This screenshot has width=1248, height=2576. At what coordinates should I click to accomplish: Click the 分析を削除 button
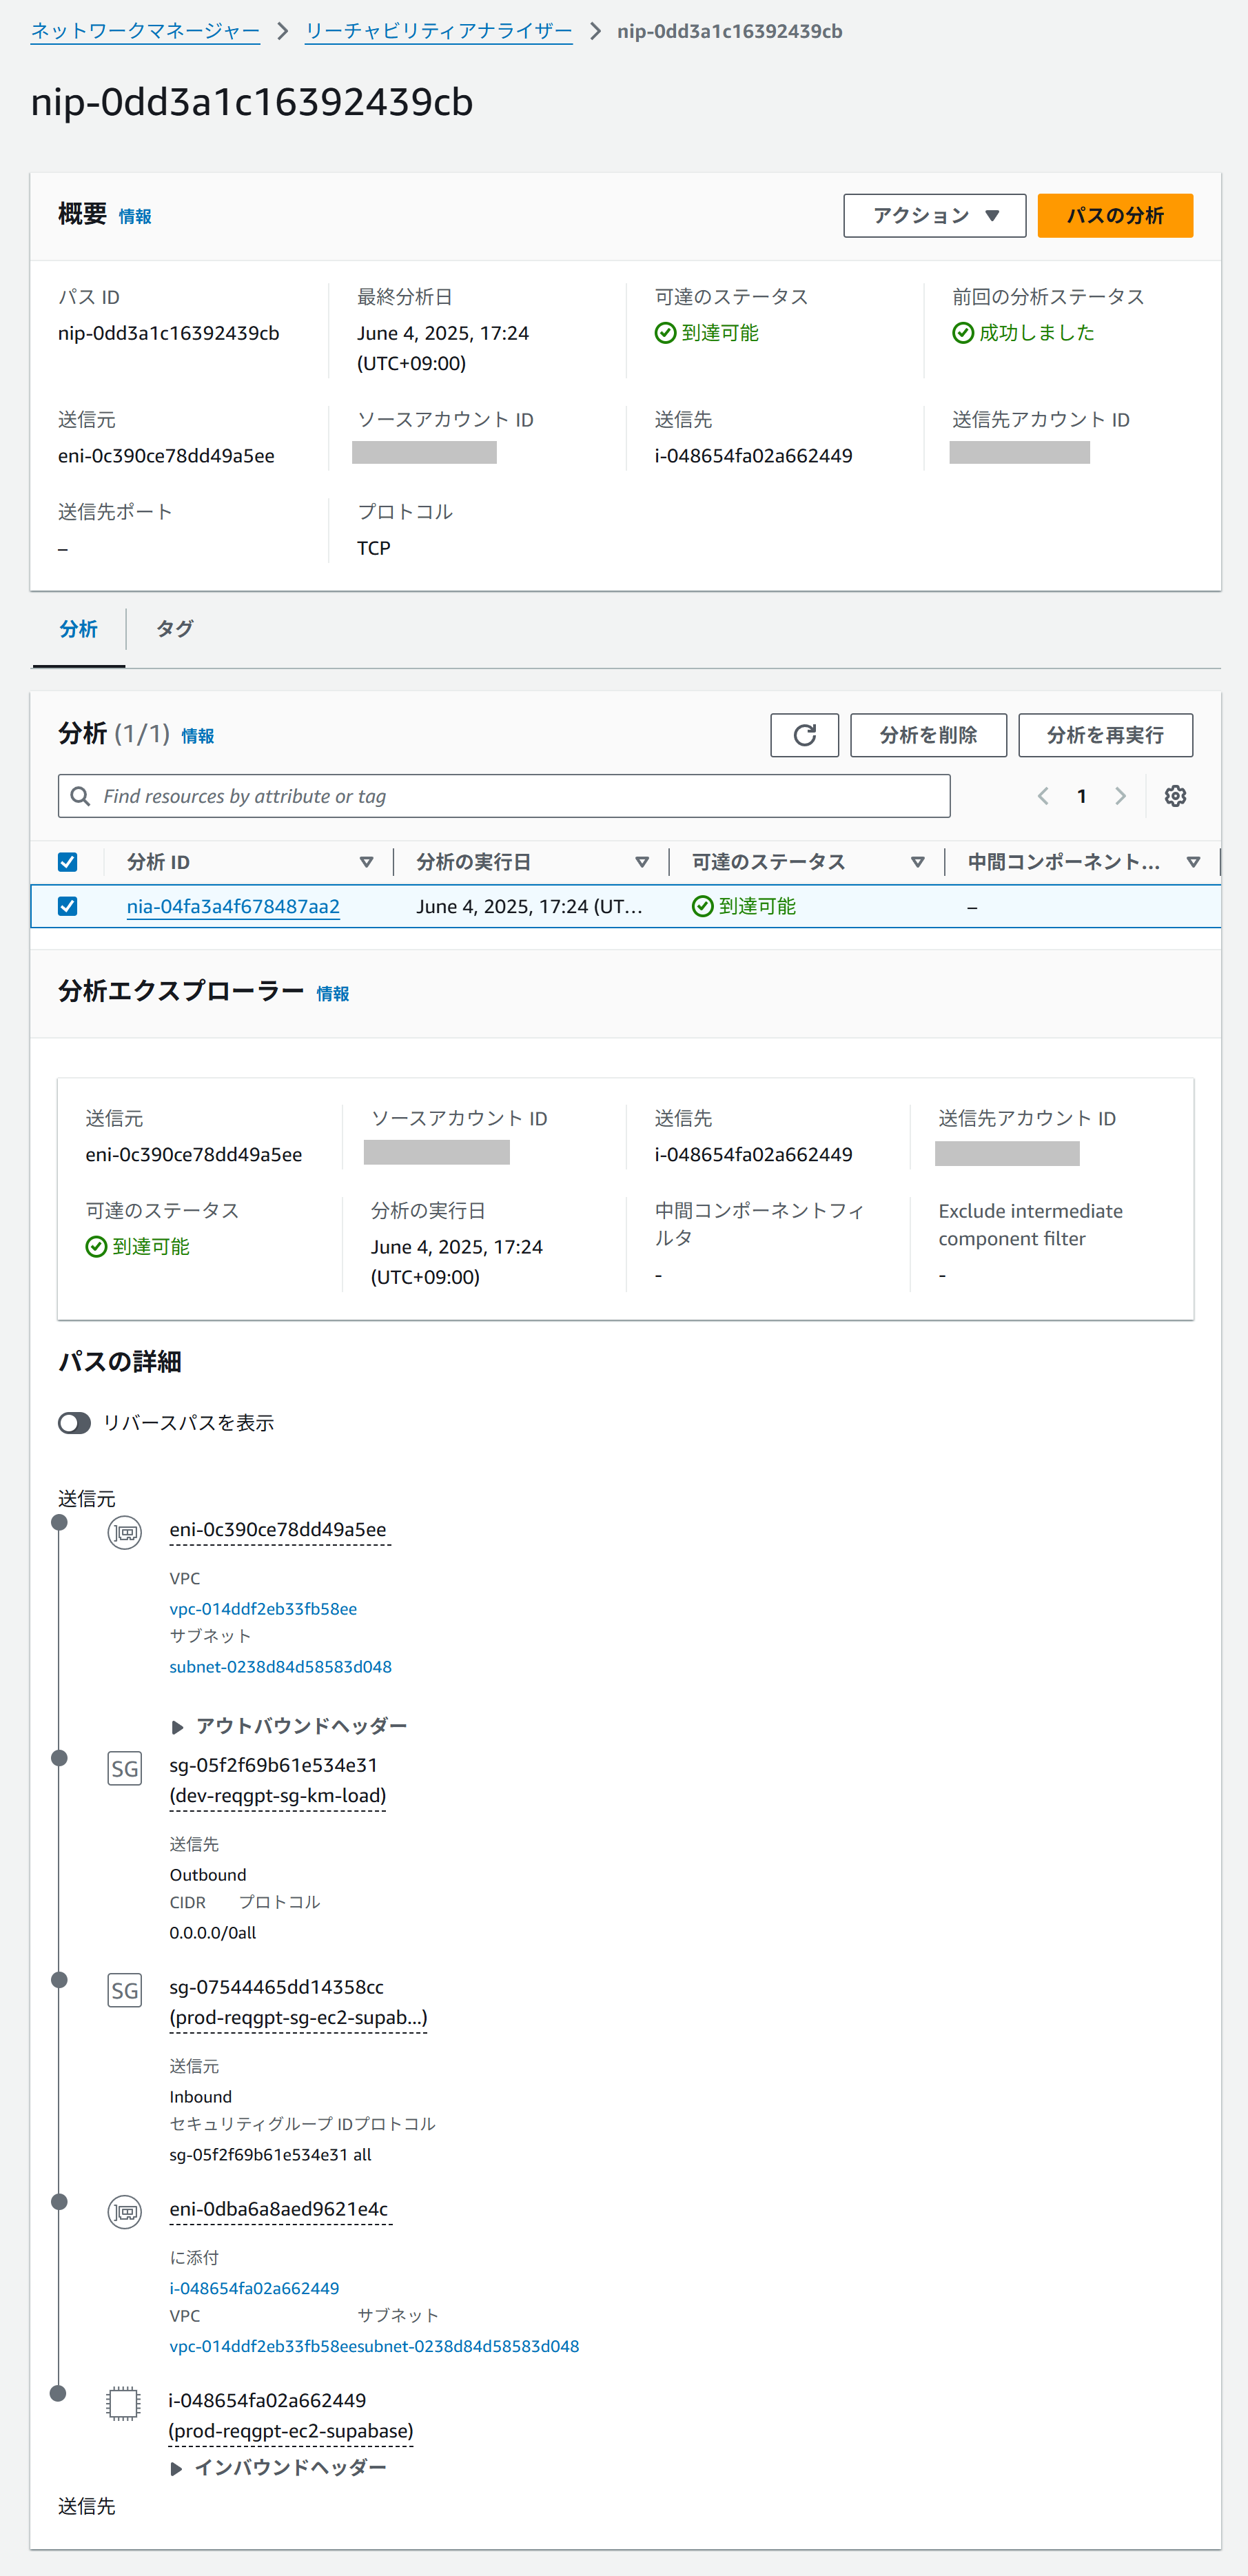pyautogui.click(x=928, y=735)
